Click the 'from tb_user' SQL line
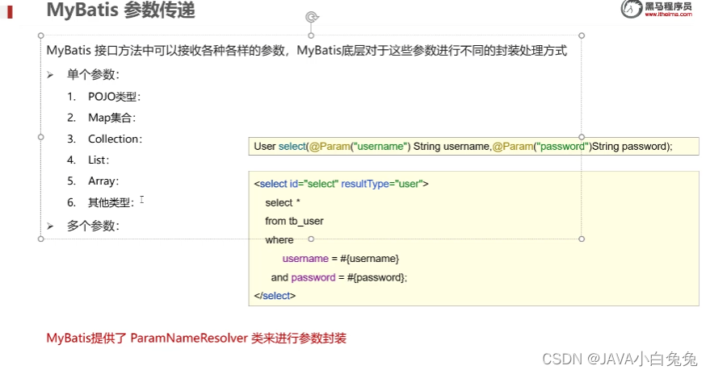710x374 pixels. (x=294, y=222)
